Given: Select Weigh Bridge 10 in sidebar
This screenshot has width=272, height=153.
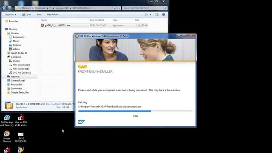Looking at the screenshot, I should tap(19, 53).
